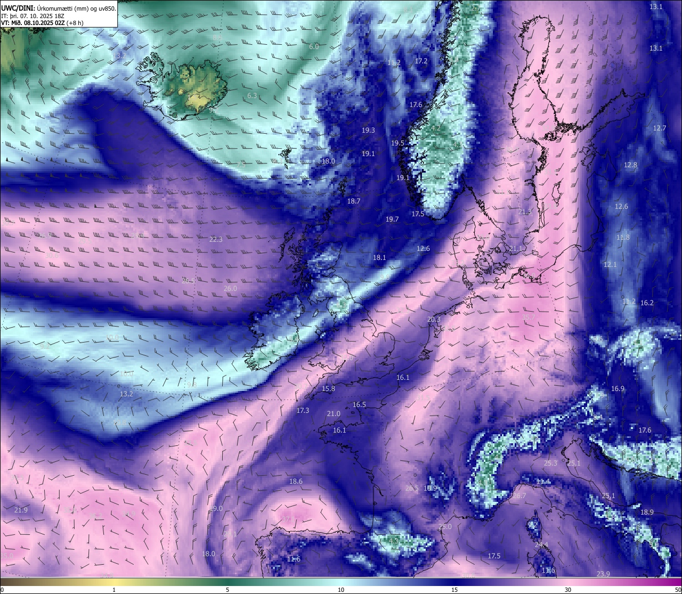This screenshot has width=682, height=594.
Task: Click the 5 tick on the color scale
Action: 228,590
